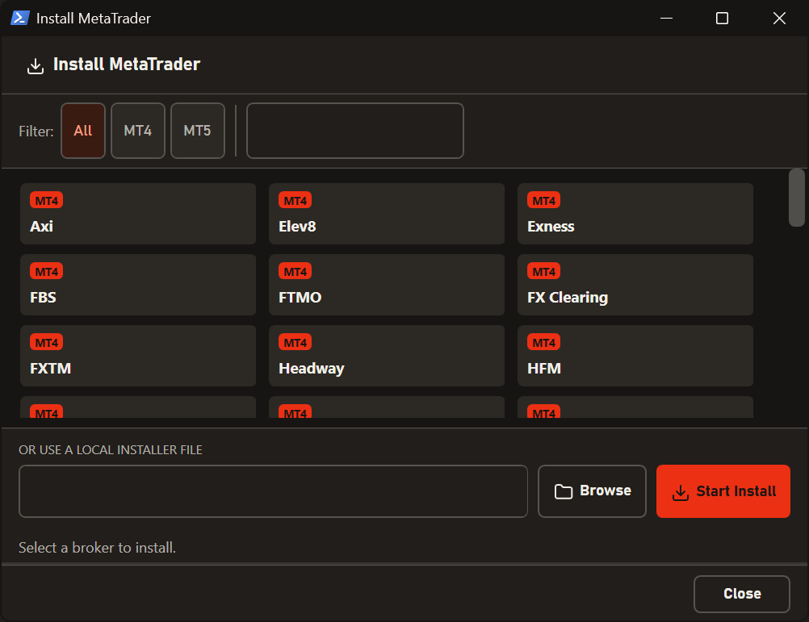Viewport: 809px width, 622px height.
Task: Maximize the Install MetaTrader window
Action: 723,18
